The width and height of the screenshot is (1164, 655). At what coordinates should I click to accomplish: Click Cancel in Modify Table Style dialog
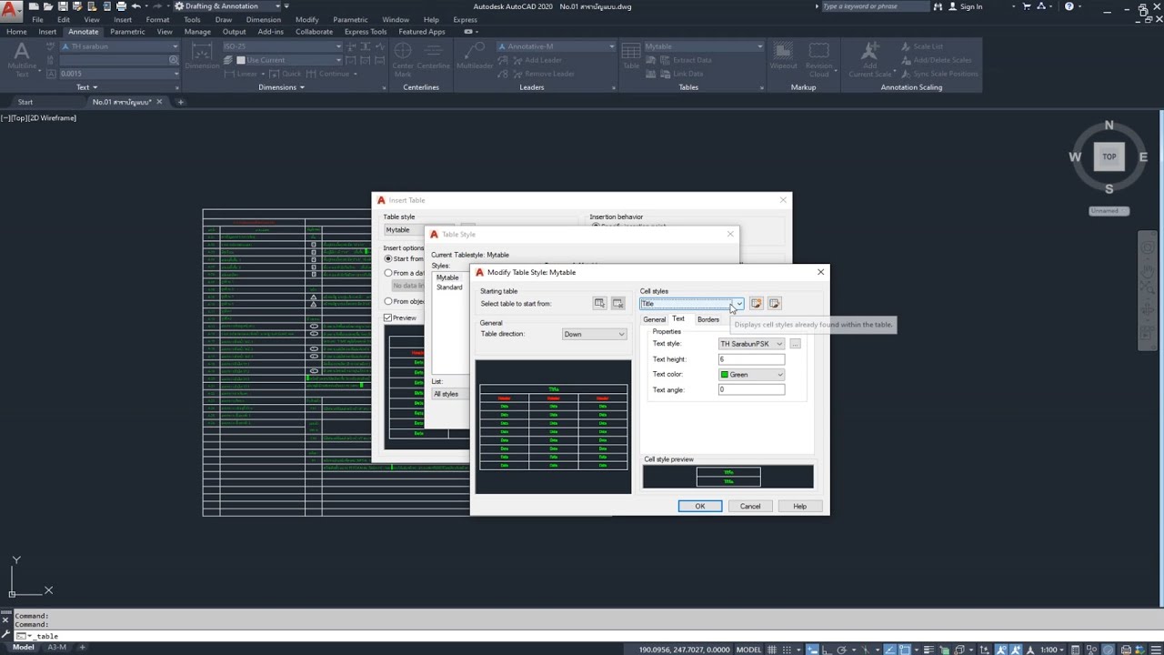click(x=750, y=506)
